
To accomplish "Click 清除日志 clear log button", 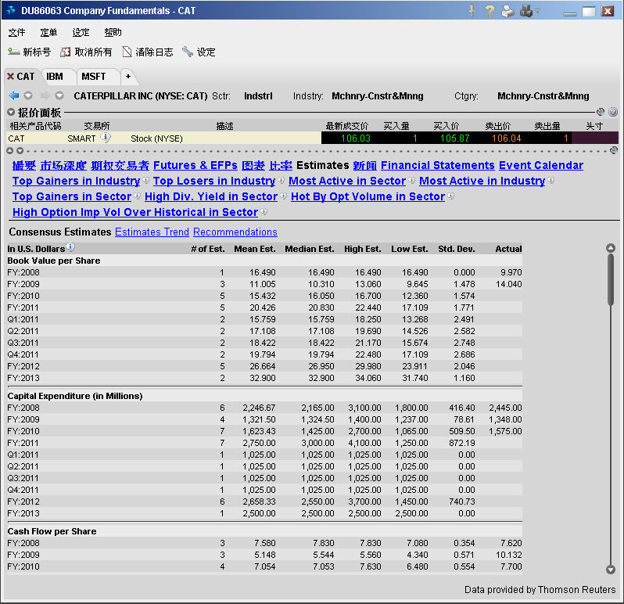I will (x=127, y=52).
